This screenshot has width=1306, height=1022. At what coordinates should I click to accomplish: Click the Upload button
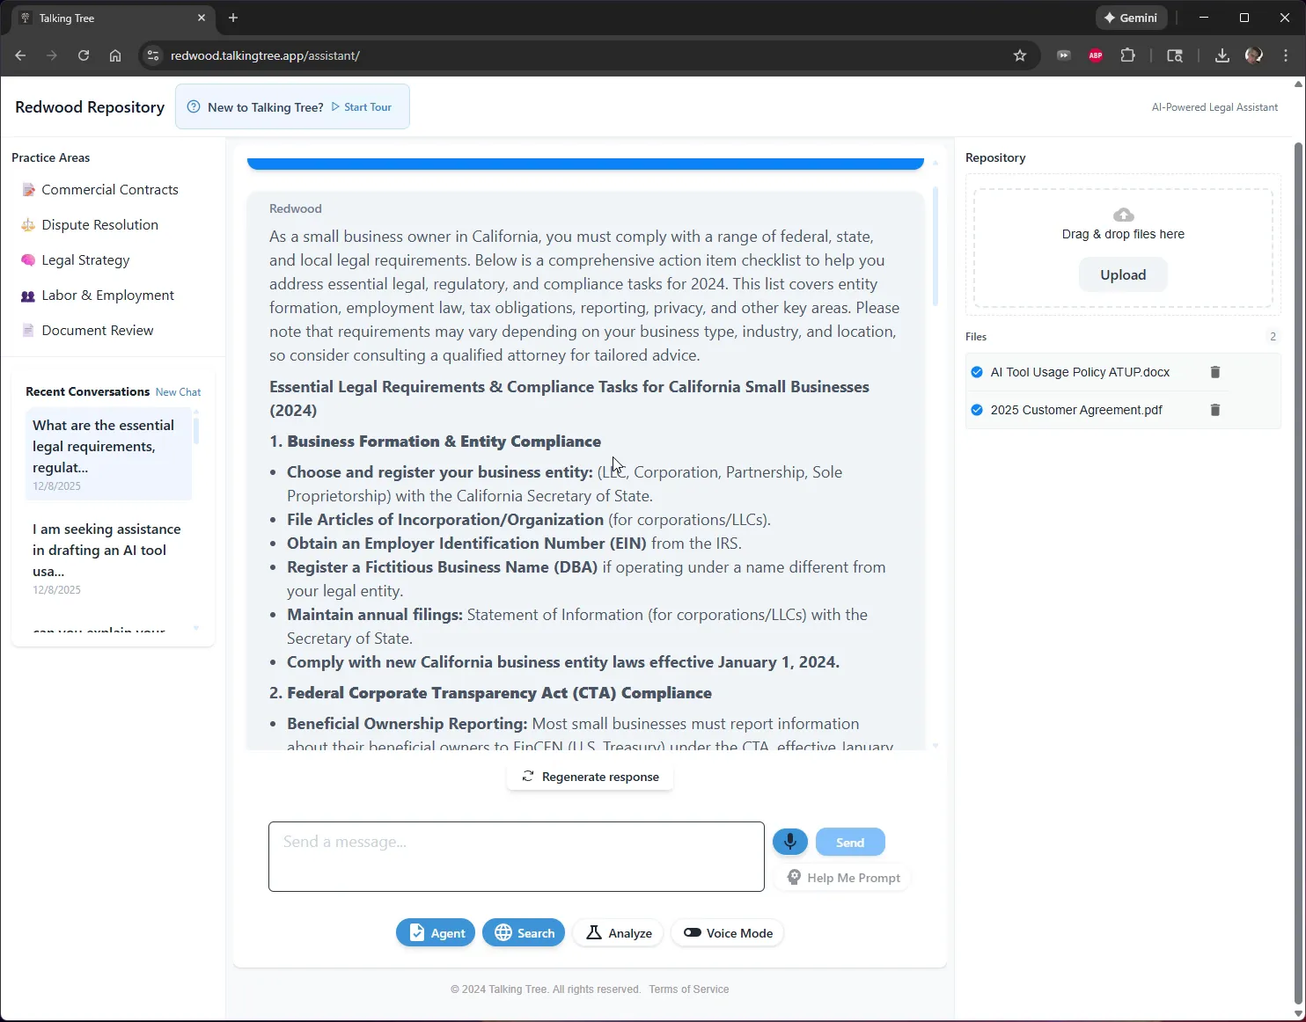click(1123, 274)
